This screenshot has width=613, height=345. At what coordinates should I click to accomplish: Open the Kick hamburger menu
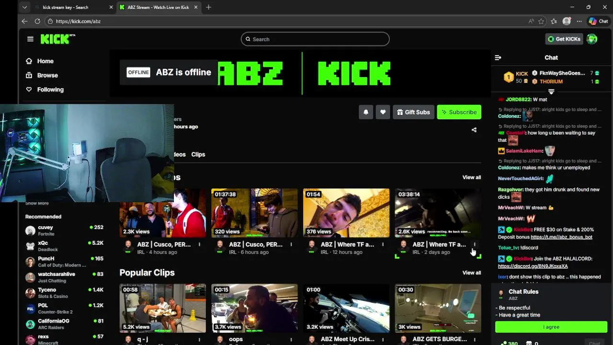(30, 39)
